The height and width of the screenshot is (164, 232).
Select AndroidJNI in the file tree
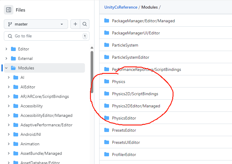coord(31,134)
